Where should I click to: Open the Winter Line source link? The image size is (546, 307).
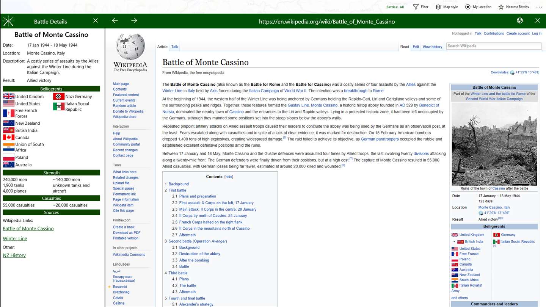pos(15,238)
